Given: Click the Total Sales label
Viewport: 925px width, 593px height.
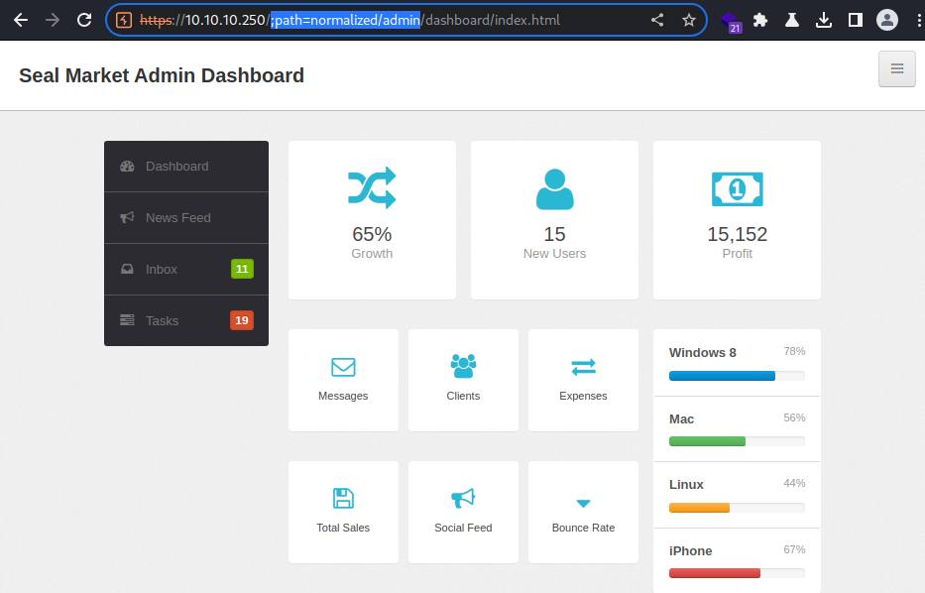Looking at the screenshot, I should point(343,529).
